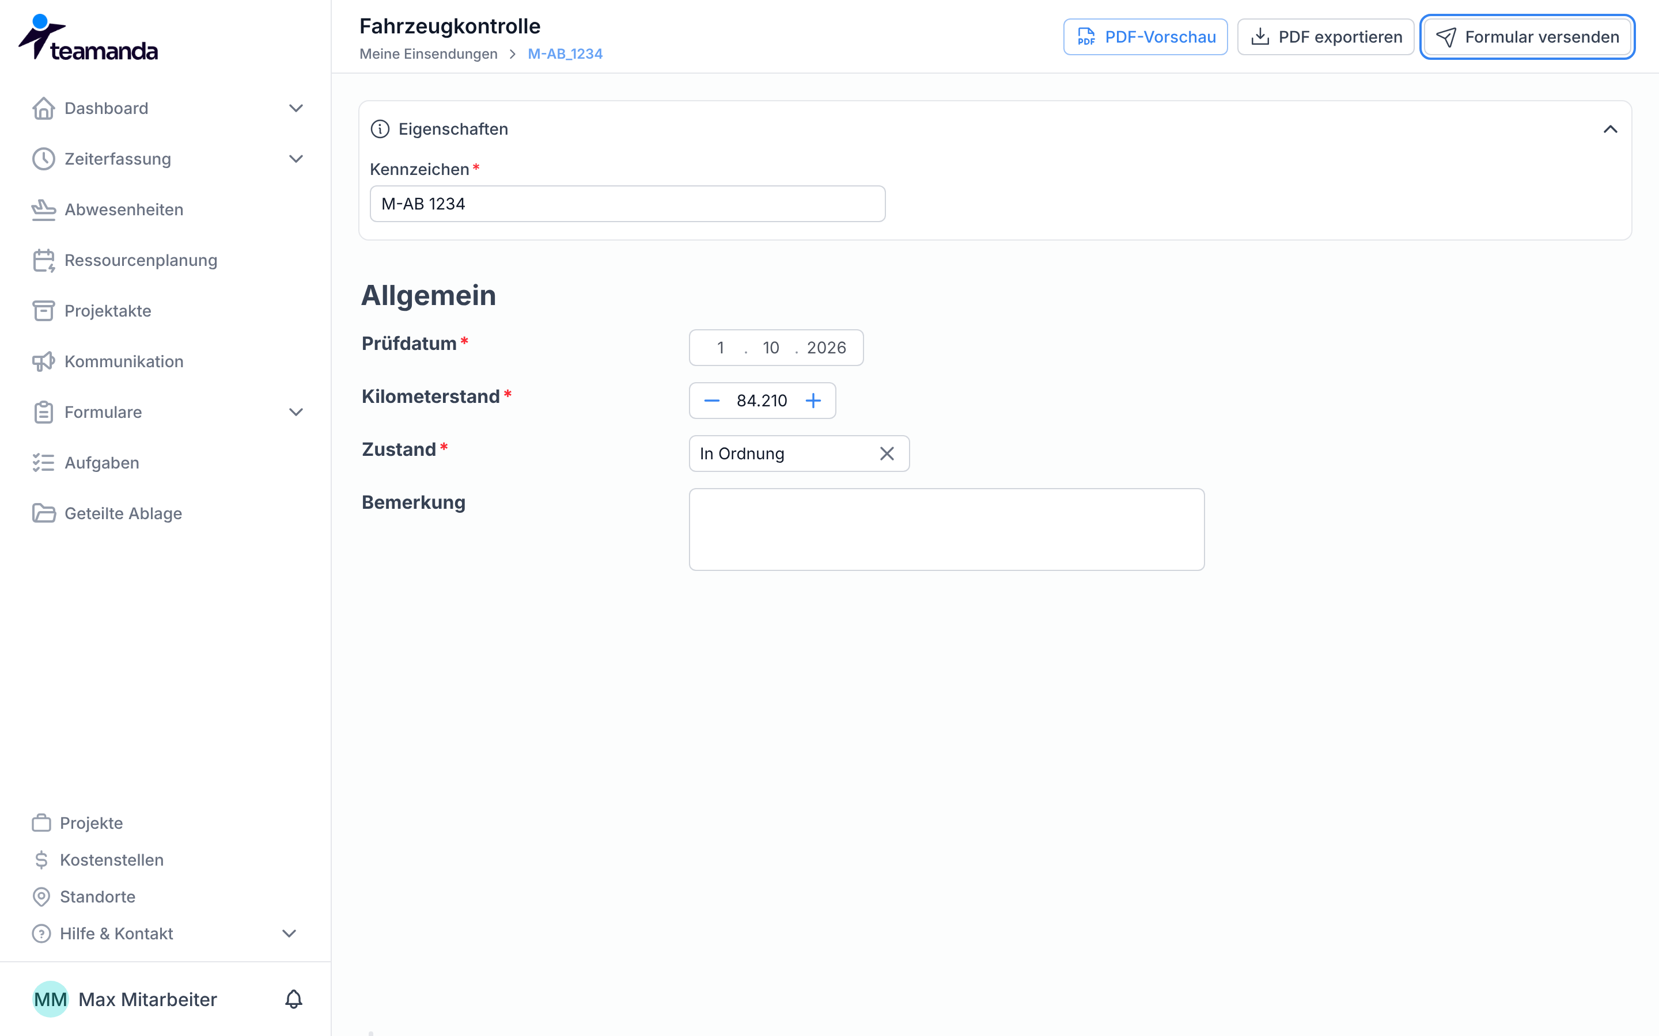
Task: Collapse the Eigenschaften panel
Action: 1611,129
